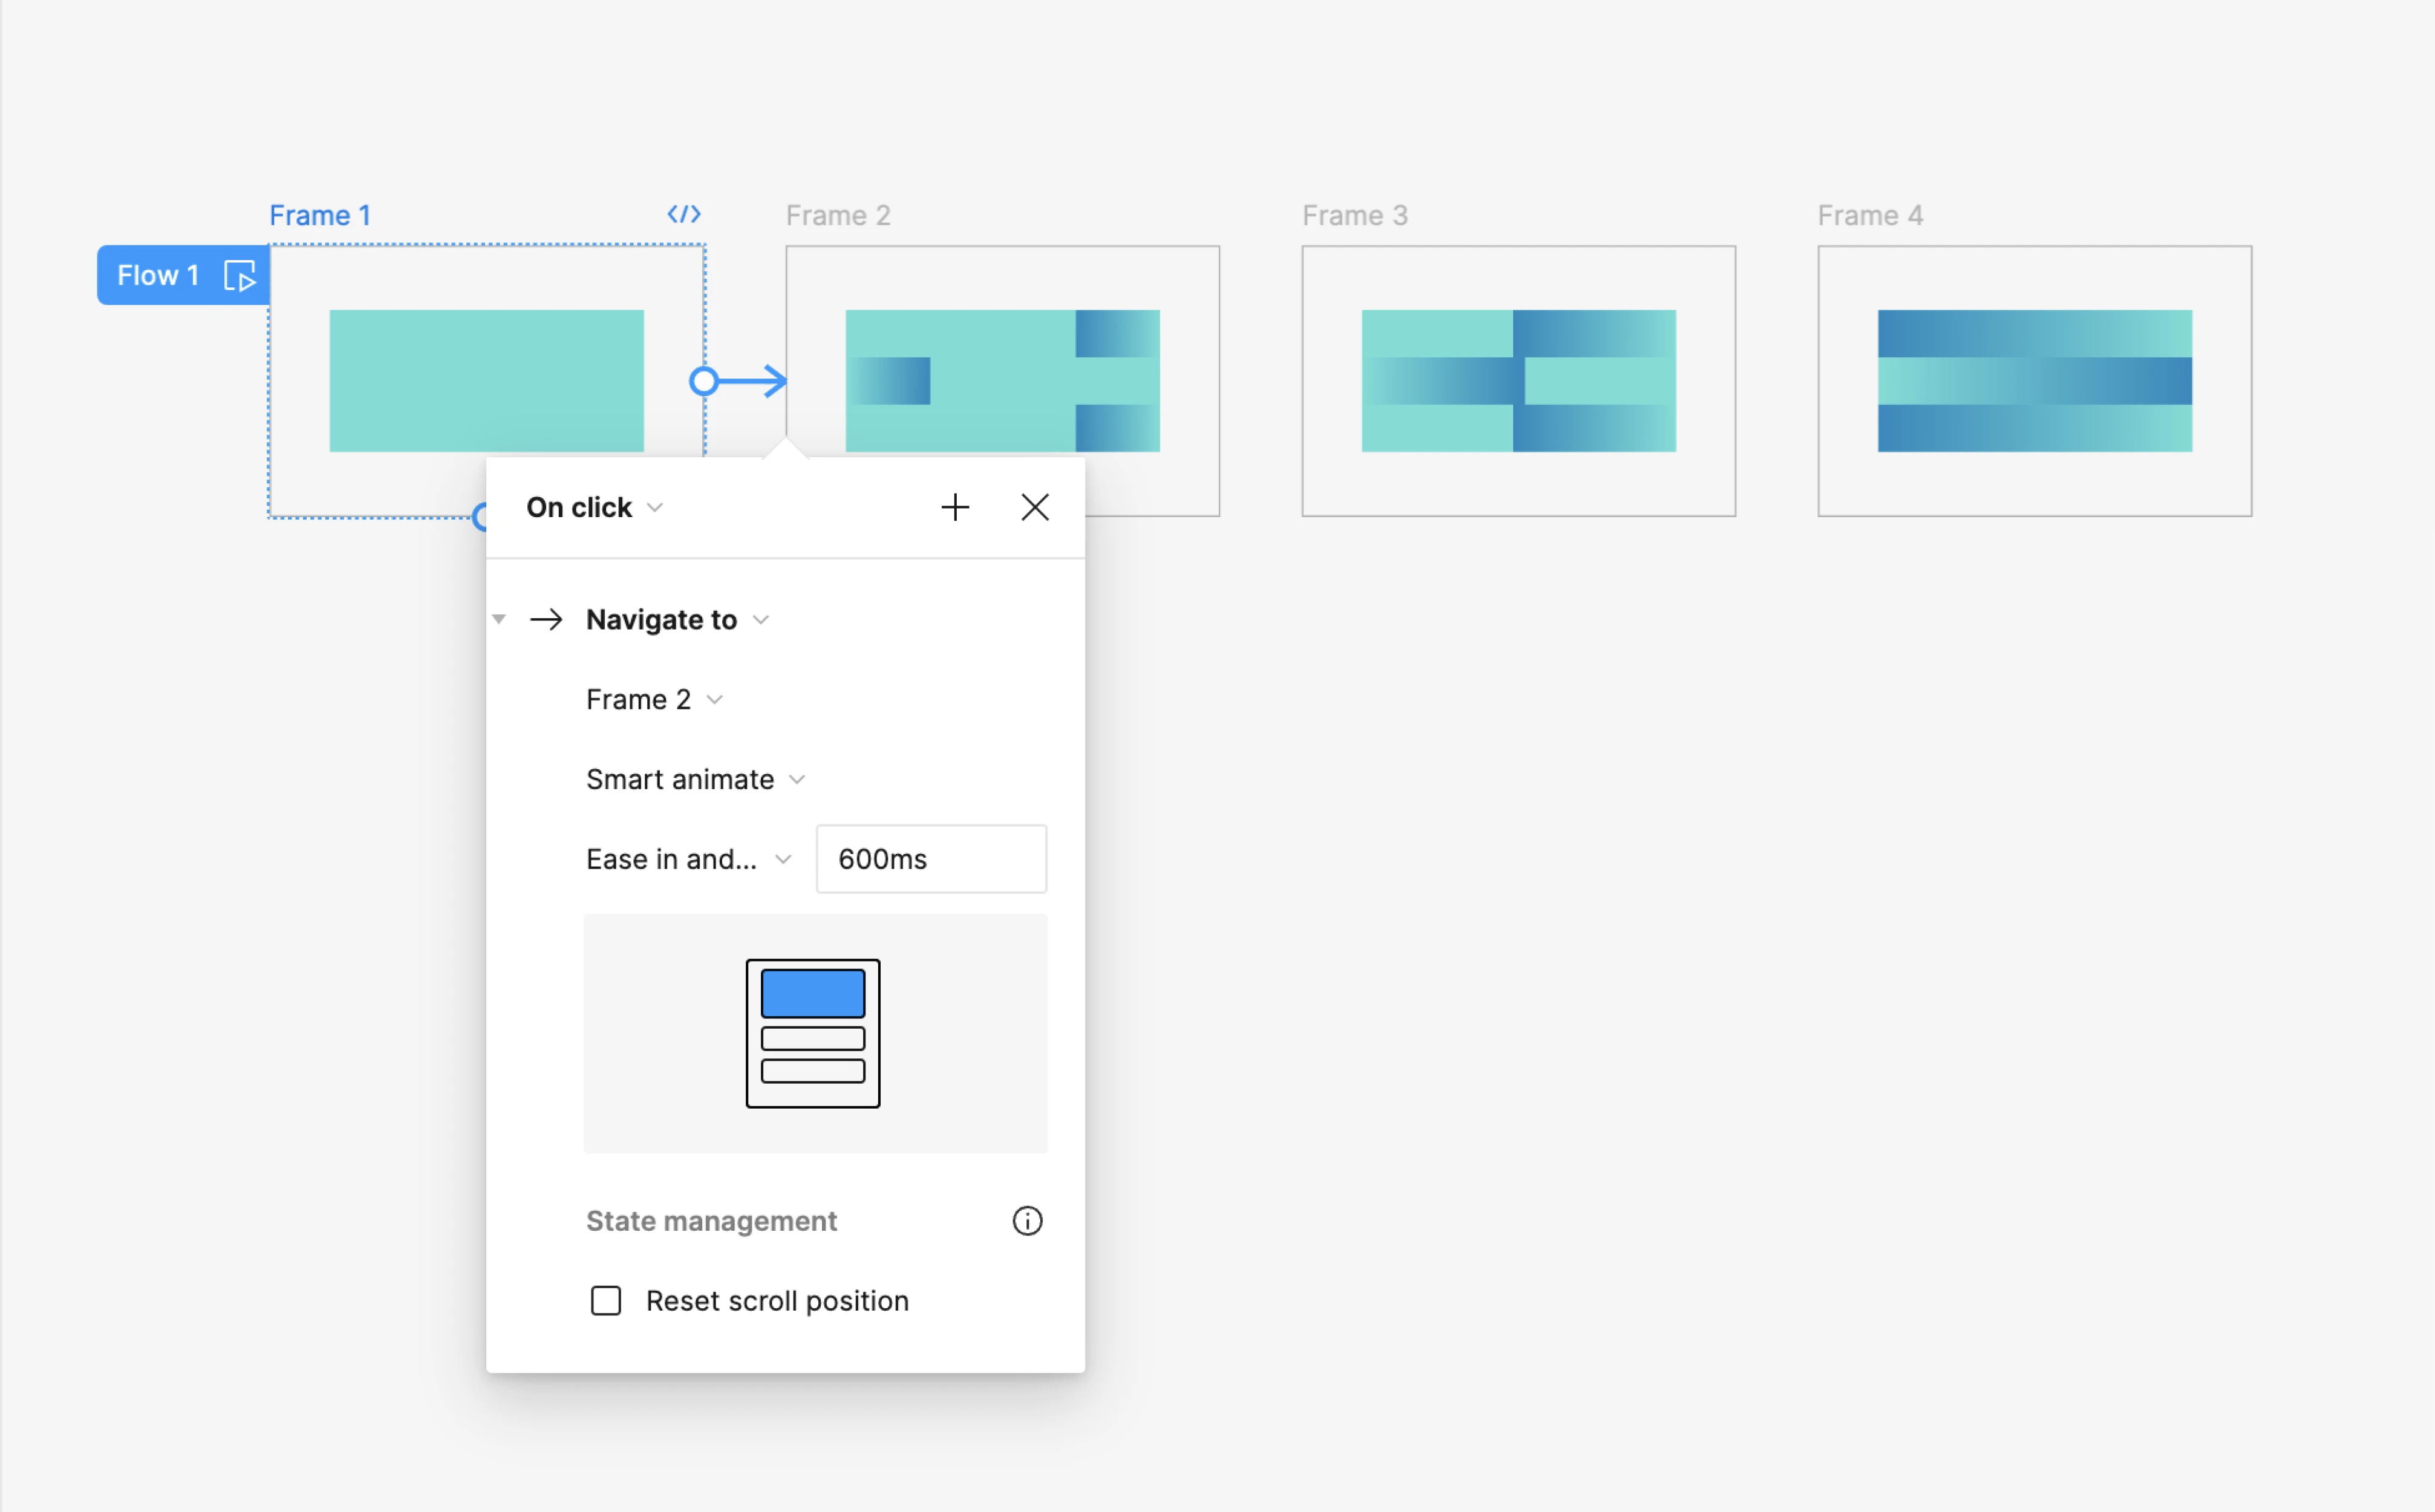Select the teal rectangle in Frame 1
This screenshot has height=1512, width=2435.
[x=487, y=381]
